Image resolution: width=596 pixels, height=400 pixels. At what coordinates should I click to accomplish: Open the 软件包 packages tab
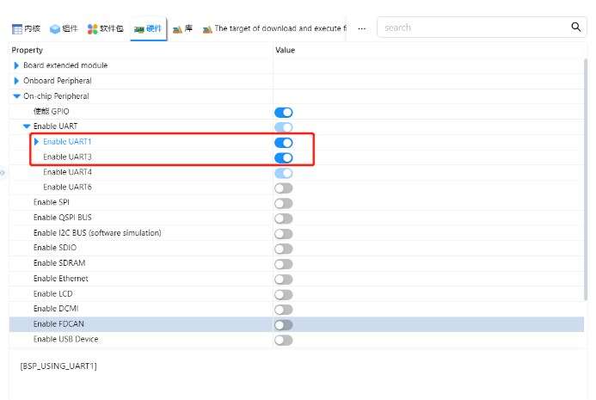[105, 28]
